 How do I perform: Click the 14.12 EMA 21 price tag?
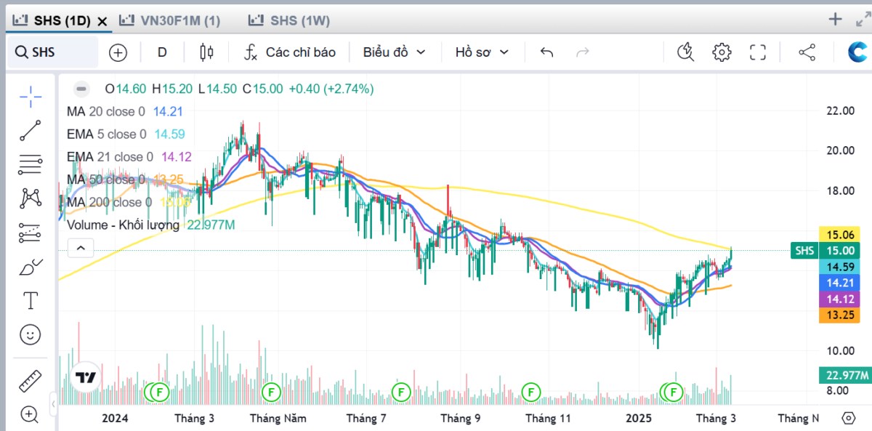coord(841,299)
